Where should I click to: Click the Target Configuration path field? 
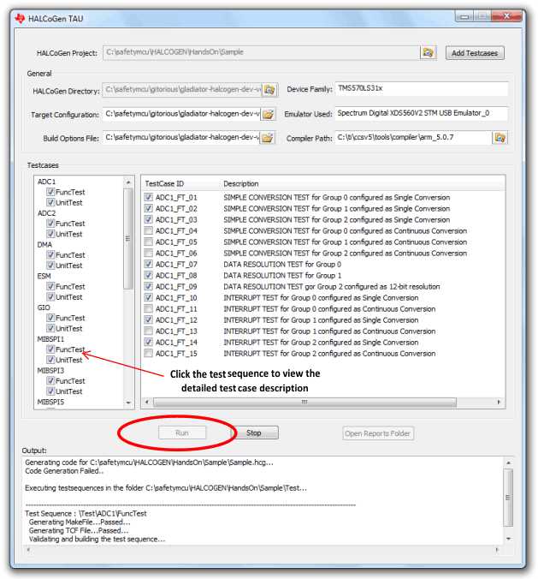[x=181, y=114]
